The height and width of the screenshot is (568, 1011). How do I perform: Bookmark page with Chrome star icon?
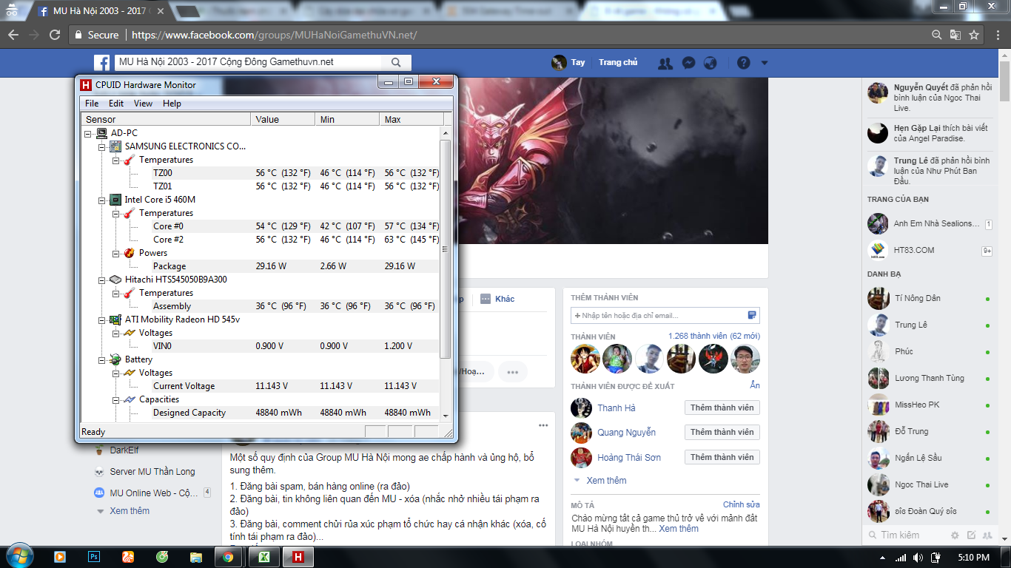[x=974, y=35]
